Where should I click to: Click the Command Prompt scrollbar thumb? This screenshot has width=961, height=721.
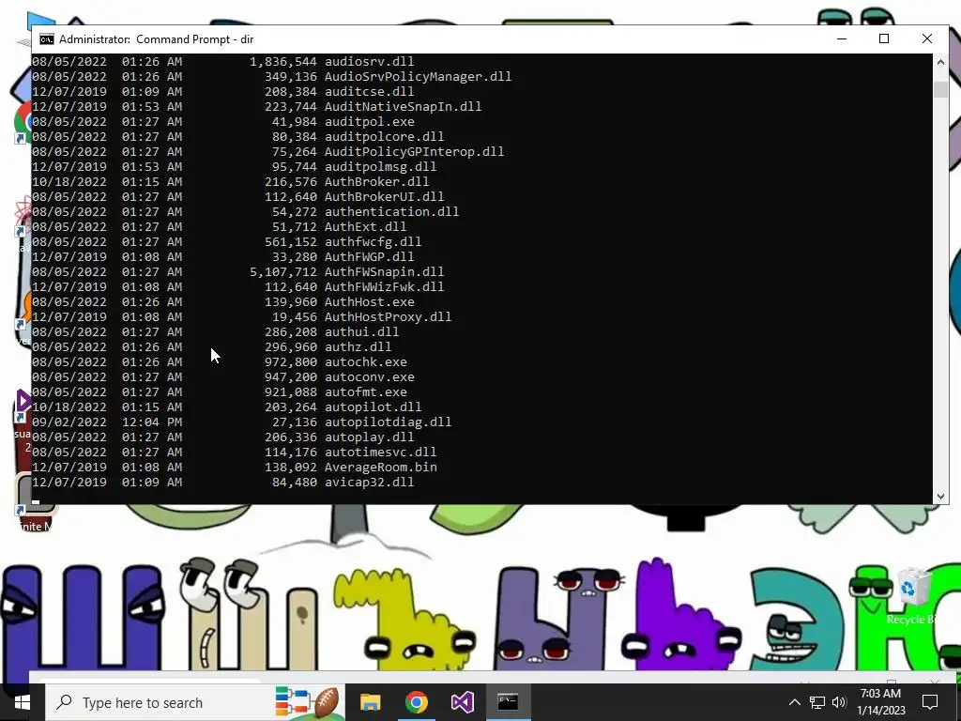click(x=940, y=89)
